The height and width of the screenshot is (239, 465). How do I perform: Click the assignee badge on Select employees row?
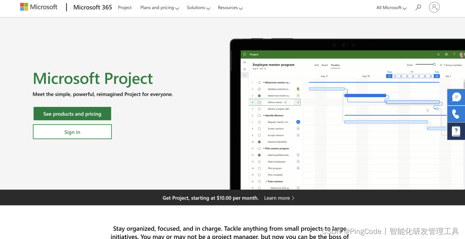tap(298, 162)
